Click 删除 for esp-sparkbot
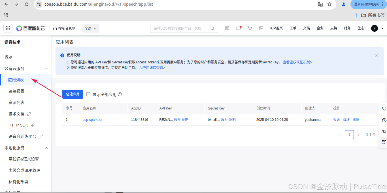The height and width of the screenshot is (193, 387). click(x=356, y=120)
